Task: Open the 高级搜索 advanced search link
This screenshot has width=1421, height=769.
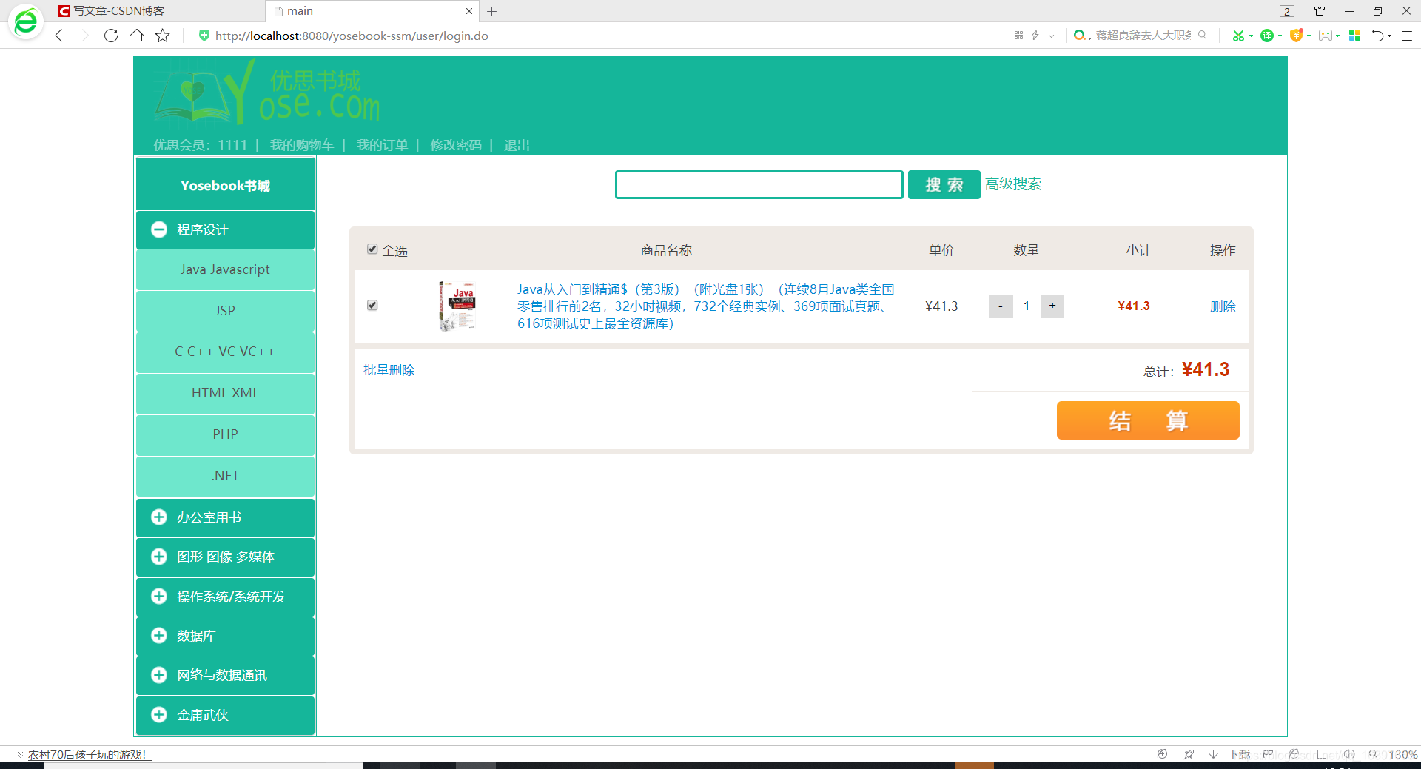Action: [x=1013, y=184]
